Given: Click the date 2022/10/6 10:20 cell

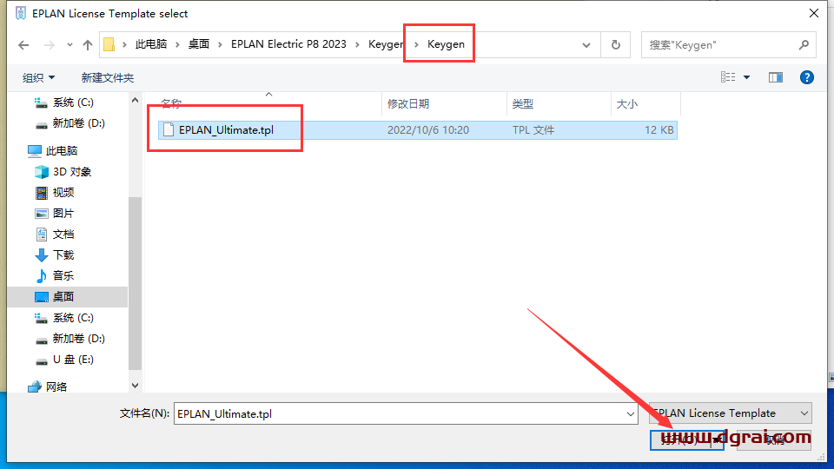Looking at the screenshot, I should tap(428, 129).
